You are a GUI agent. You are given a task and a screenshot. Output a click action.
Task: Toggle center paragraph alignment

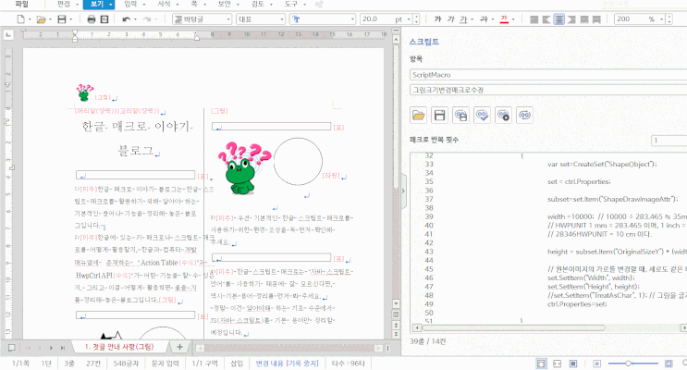(x=559, y=19)
